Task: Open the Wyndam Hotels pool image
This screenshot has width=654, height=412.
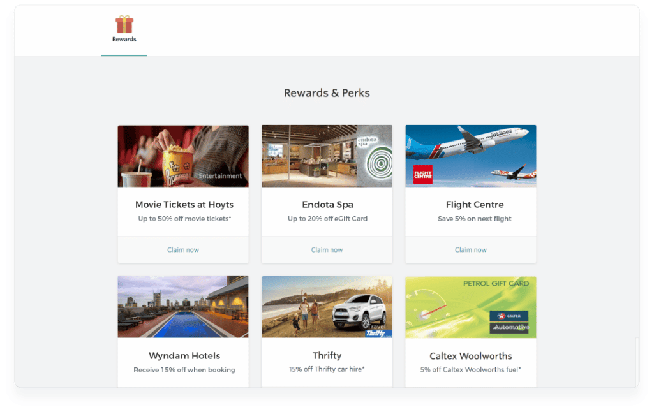Action: point(183,307)
